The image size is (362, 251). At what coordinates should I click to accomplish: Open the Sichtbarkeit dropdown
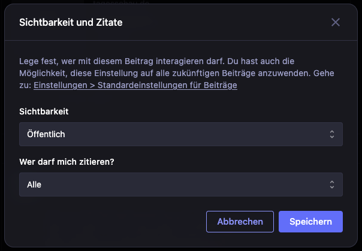(180, 134)
